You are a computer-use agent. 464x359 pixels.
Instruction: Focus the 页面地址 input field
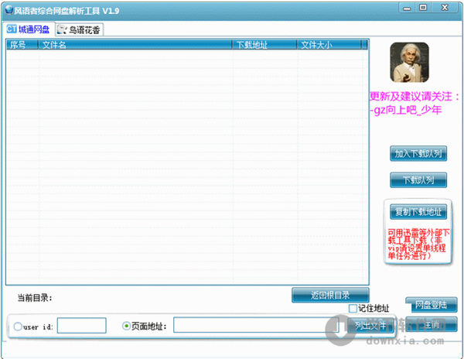click(256, 325)
